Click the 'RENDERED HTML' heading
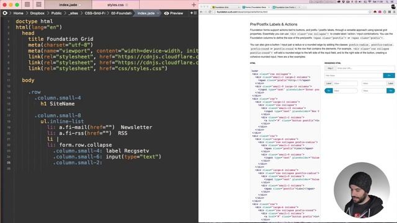Viewport: 397px width, 223px height. click(332, 63)
